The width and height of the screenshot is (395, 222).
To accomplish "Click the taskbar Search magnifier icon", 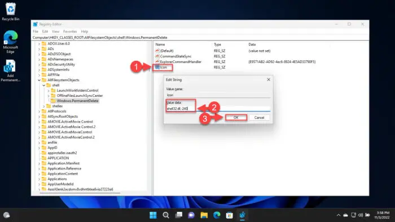I will (x=166, y=215).
